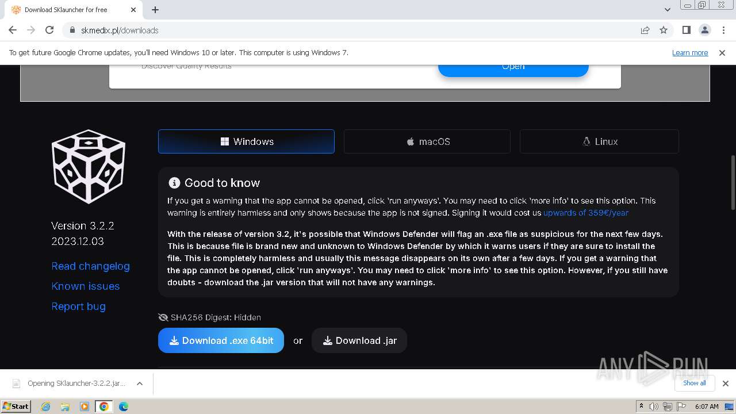Image resolution: width=736 pixels, height=414 pixels.
Task: Click the 2023.12.03 release date text
Action: pos(78,241)
